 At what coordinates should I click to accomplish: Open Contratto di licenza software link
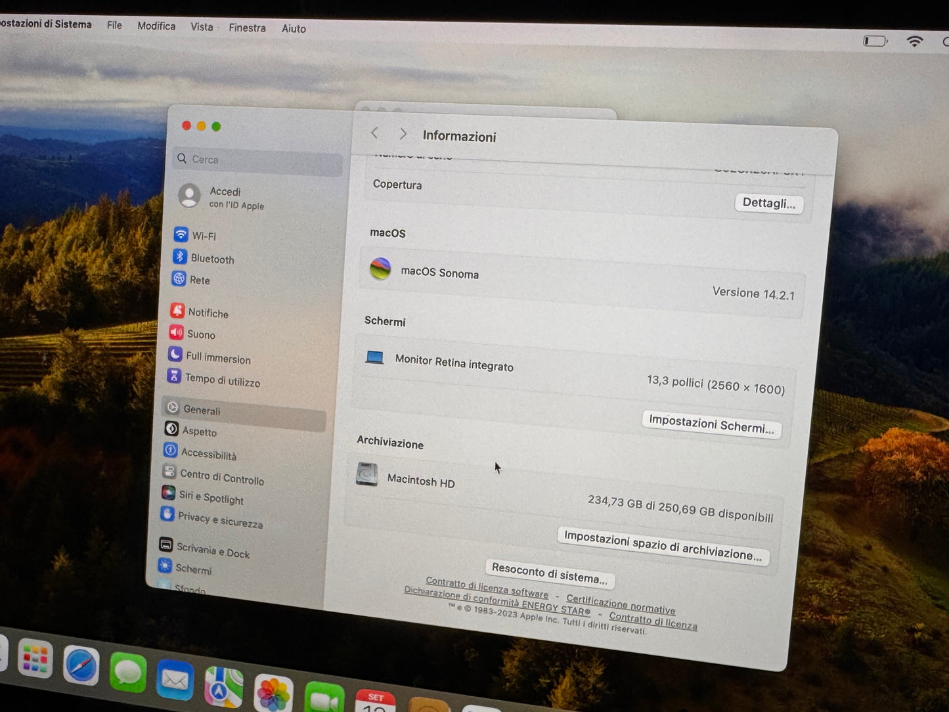[487, 587]
